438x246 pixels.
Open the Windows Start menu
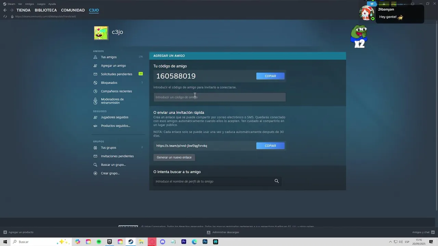[x=5, y=242]
